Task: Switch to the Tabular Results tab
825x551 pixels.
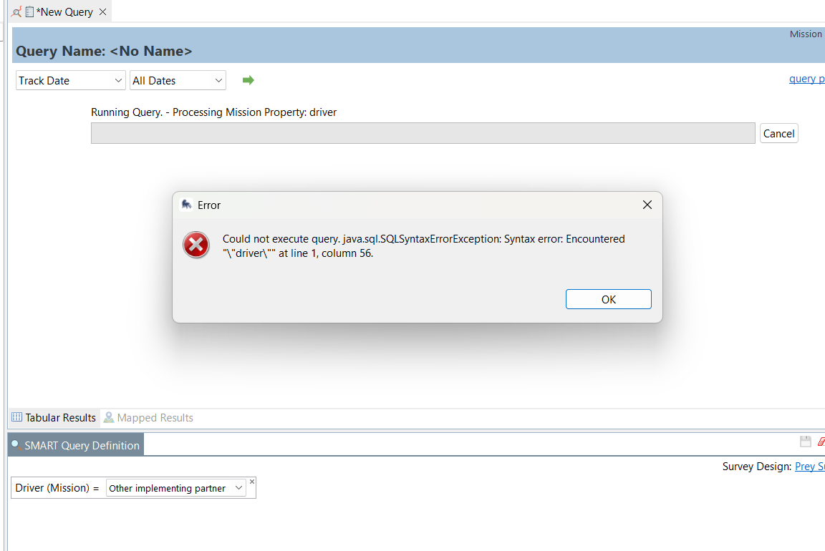Action: pos(54,417)
